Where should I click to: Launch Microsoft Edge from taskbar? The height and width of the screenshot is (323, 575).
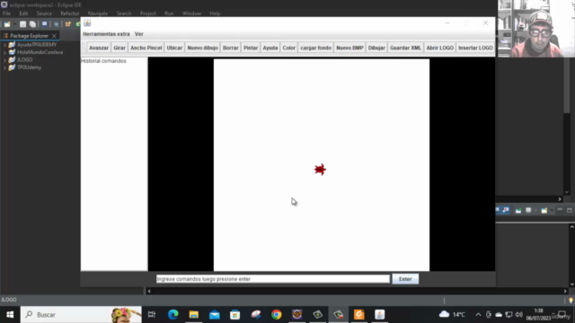click(x=173, y=315)
